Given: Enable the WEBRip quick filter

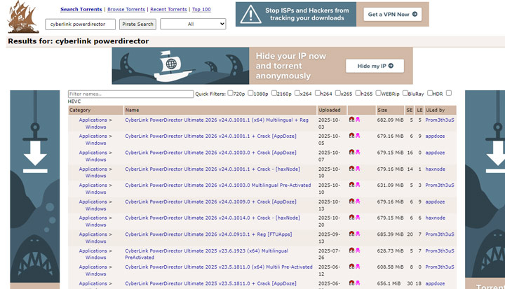Looking at the screenshot, I should pos(378,93).
